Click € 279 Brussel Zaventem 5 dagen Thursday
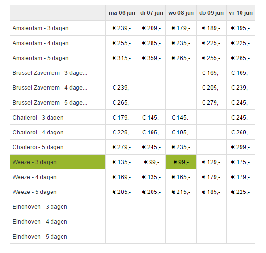Screen dimensions: 266x253 coord(211,103)
